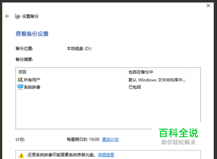Click the 备份摘要: label
Image resolution: width=217 pixels, height=159 pixels.
(x=24, y=59)
